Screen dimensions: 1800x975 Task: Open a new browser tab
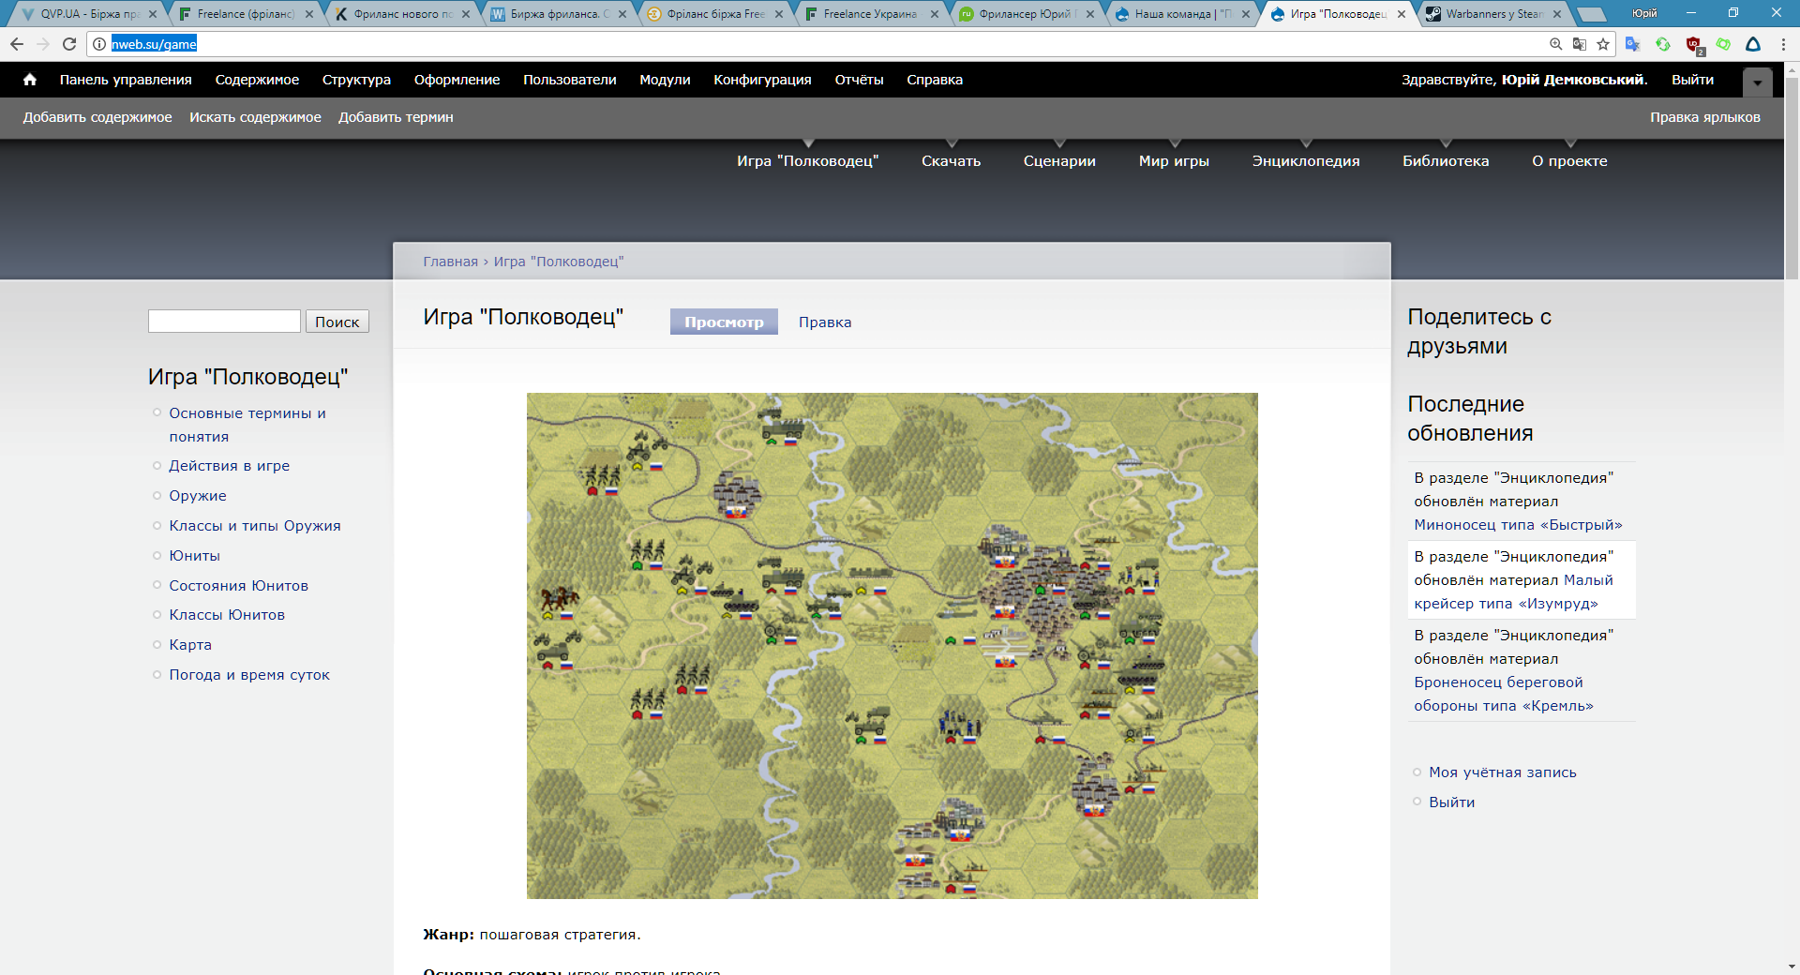click(x=1591, y=14)
